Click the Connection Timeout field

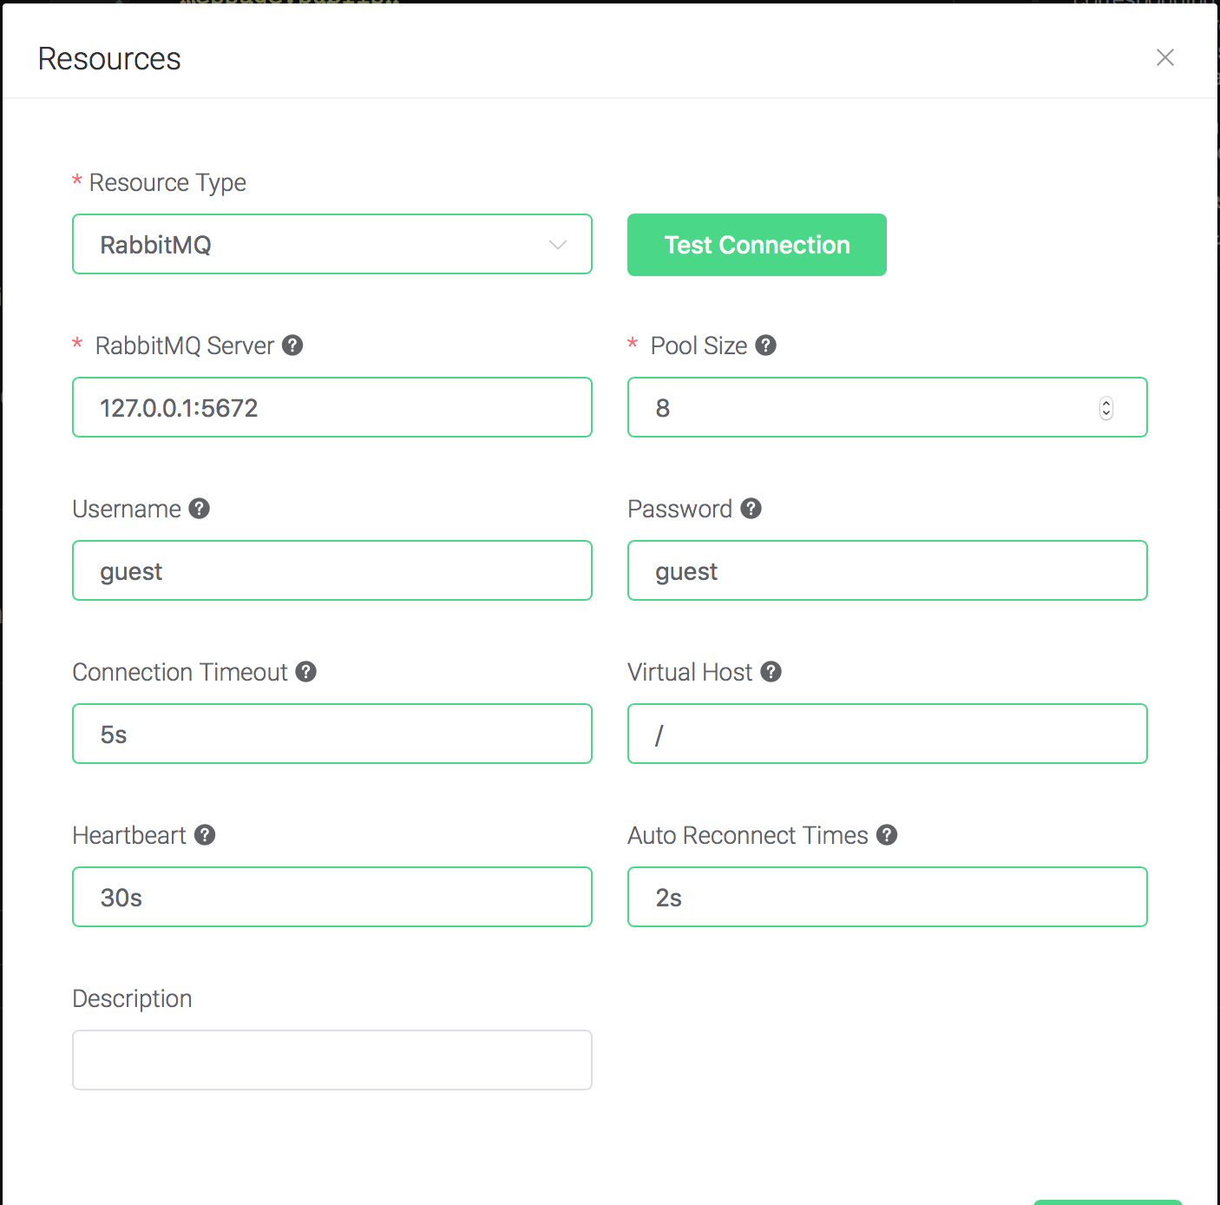(332, 734)
